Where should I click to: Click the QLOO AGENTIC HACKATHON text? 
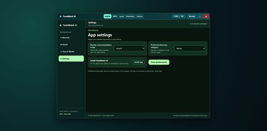[69, 112]
